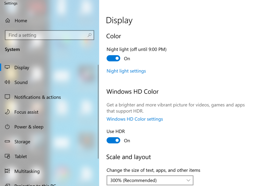Focus the Find a setting field
This screenshot has width=257, height=186.
[46, 35]
